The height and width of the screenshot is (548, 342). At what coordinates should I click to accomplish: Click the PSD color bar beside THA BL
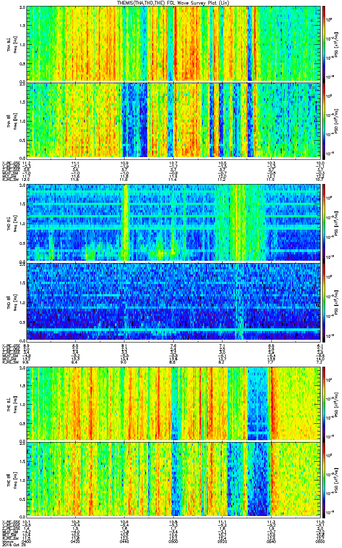tap(324, 44)
